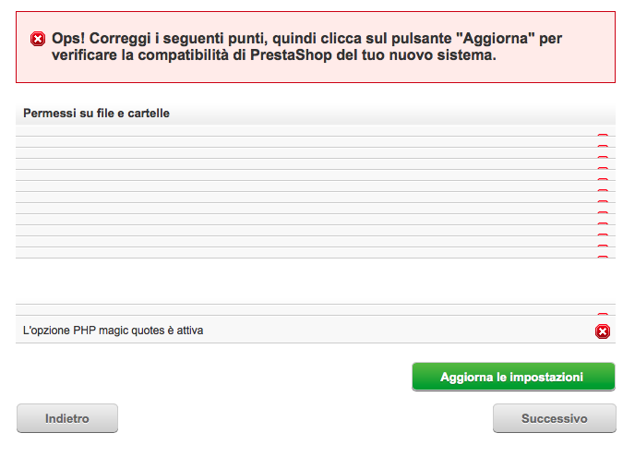This screenshot has height=457, width=623.
Task: Click the last red icon in the permissions list
Action: (603, 257)
